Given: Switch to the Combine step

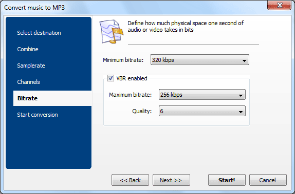Looking at the screenshot, I should click(x=28, y=49).
